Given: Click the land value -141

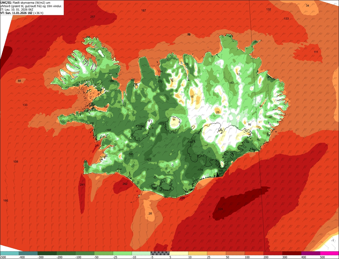Looking at the screenshot, I should tap(131, 154).
